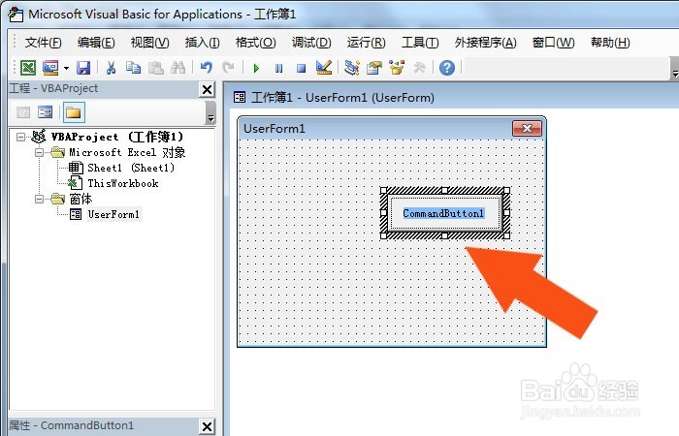Undo the last action
679x436 pixels.
pyautogui.click(x=206, y=68)
